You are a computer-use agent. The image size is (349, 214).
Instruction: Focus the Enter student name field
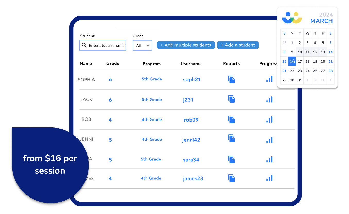(107, 46)
